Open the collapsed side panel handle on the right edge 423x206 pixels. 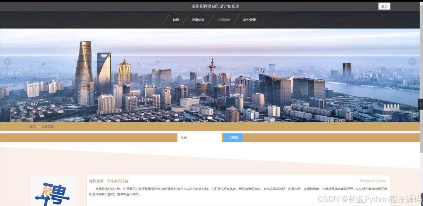420,104
